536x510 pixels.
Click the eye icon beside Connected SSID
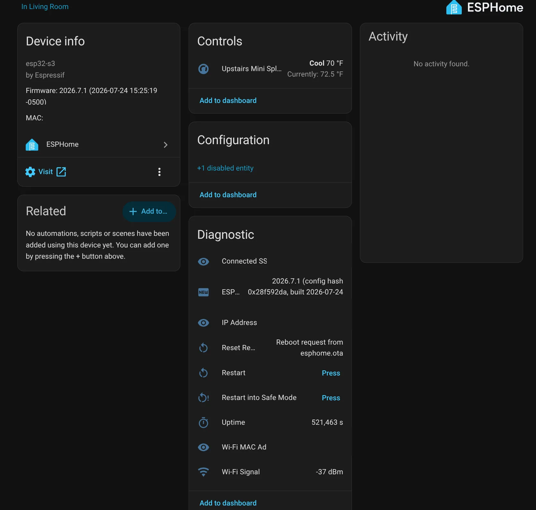click(203, 262)
